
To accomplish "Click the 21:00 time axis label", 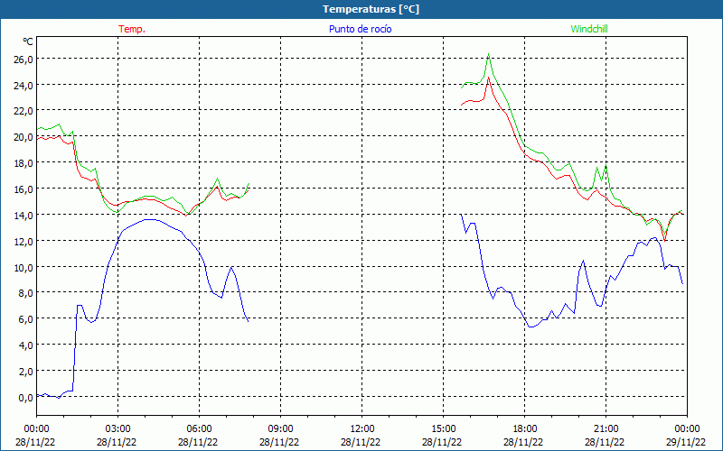I will click(606, 429).
